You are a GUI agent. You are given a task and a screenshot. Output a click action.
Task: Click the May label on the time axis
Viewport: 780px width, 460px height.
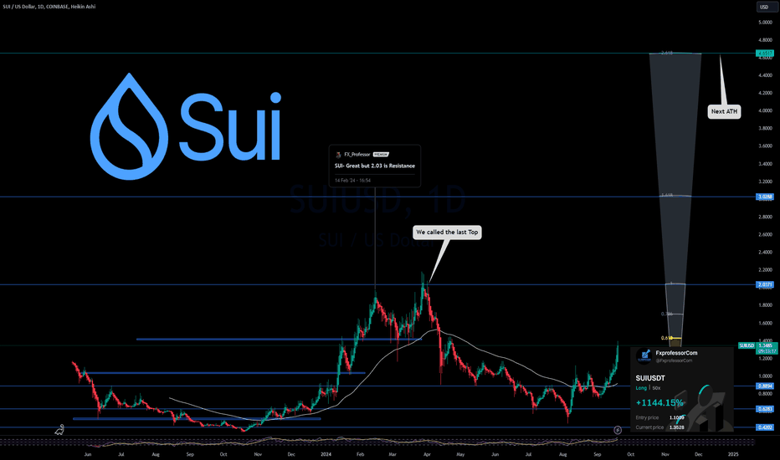460,454
